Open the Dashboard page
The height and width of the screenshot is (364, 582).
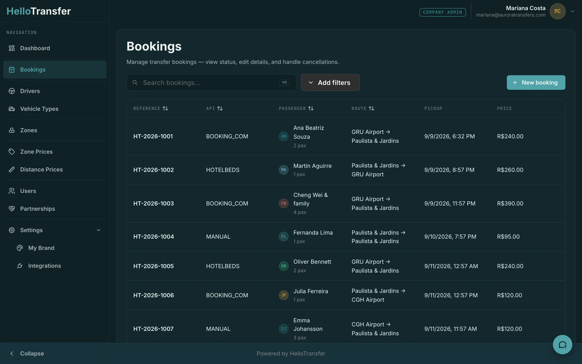click(x=55, y=48)
